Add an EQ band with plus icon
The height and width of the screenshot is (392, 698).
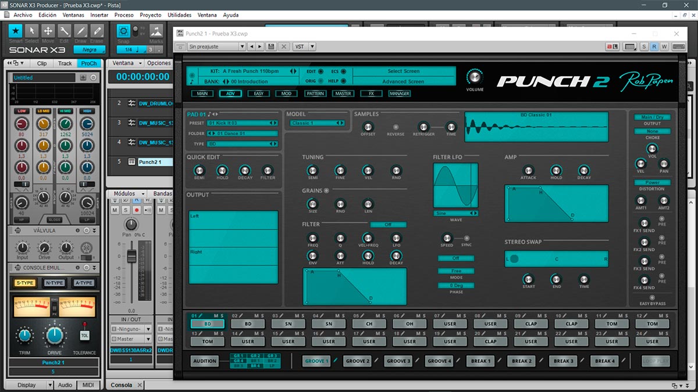(x=83, y=77)
